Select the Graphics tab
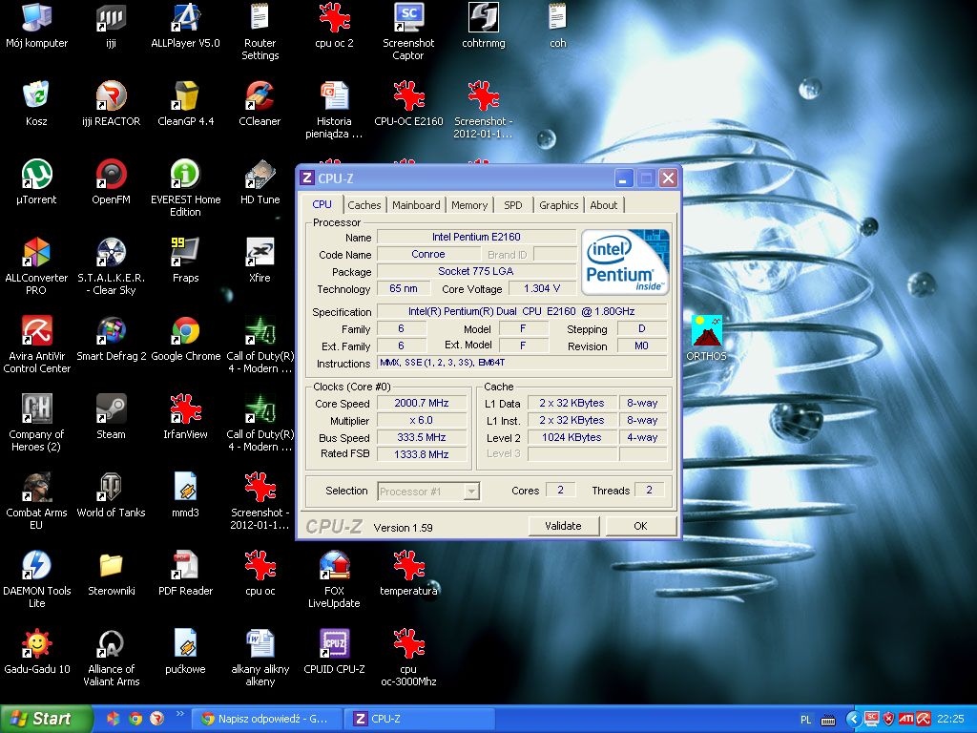The height and width of the screenshot is (733, 977). pos(558,205)
